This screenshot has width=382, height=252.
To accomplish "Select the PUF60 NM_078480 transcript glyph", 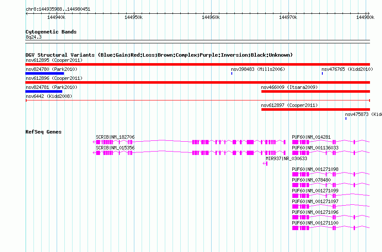I will pyautogui.click(x=331, y=185).
